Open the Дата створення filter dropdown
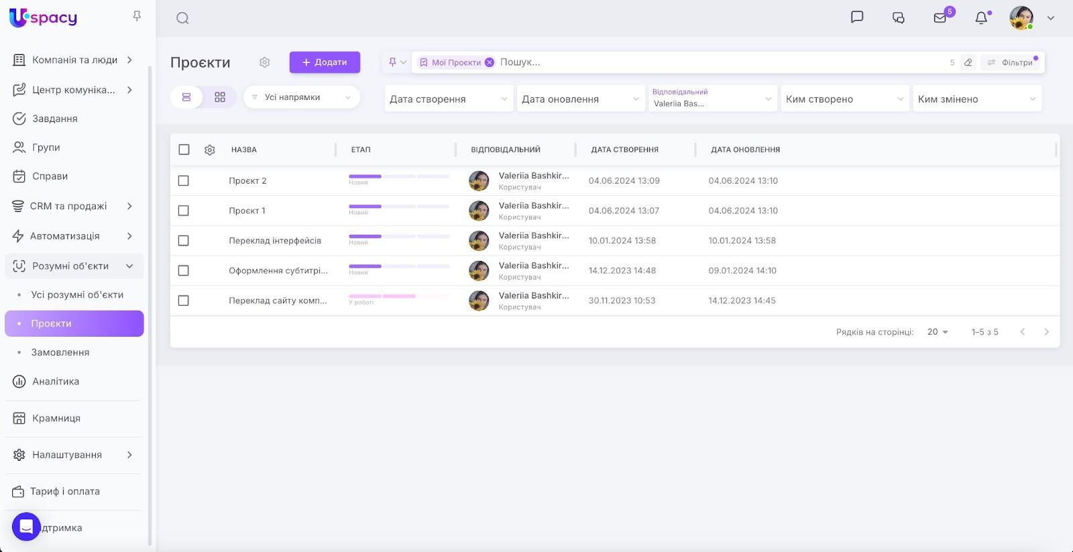The width and height of the screenshot is (1073, 552). pyautogui.click(x=448, y=99)
